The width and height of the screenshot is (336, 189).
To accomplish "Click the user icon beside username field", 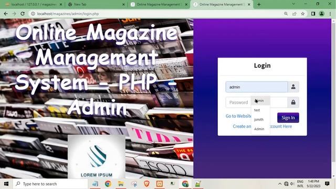I will [x=293, y=87].
